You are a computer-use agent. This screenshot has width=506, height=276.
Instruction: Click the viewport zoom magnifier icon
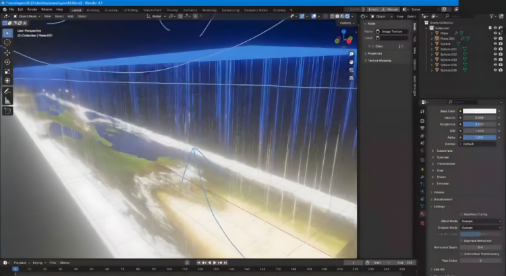coord(351,54)
